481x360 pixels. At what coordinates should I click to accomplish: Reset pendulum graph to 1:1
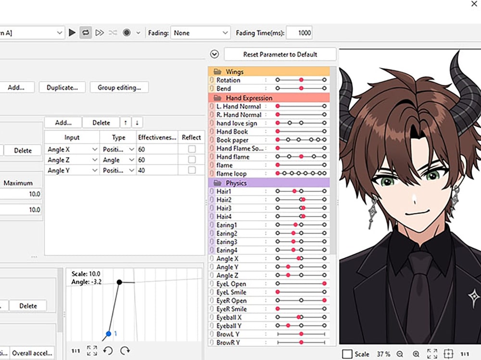(76, 351)
